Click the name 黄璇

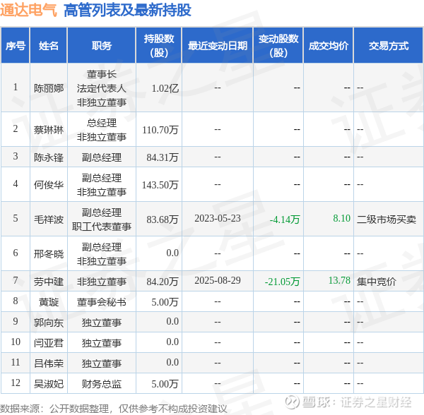[x=49, y=302]
